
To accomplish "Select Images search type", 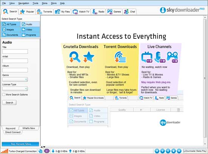I will pyautogui.click(x=11, y=30).
